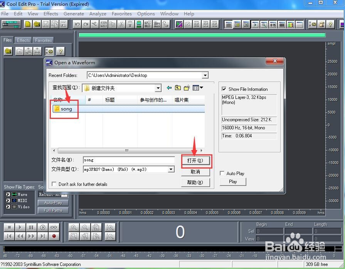Click the Play transport button
Image resolution: width=345 pixels, height=269 pixels.
[20, 227]
